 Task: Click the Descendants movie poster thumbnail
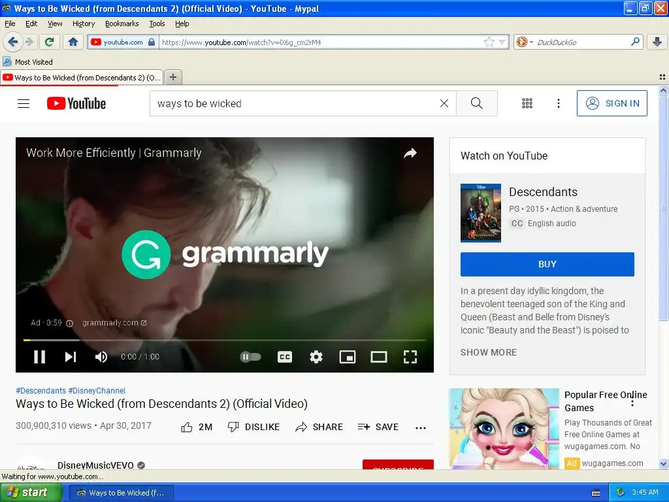(x=480, y=212)
